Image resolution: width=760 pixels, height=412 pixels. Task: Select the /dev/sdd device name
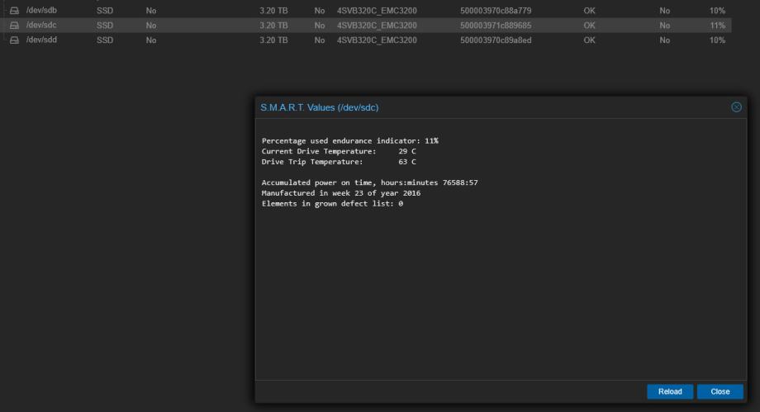[41, 40]
